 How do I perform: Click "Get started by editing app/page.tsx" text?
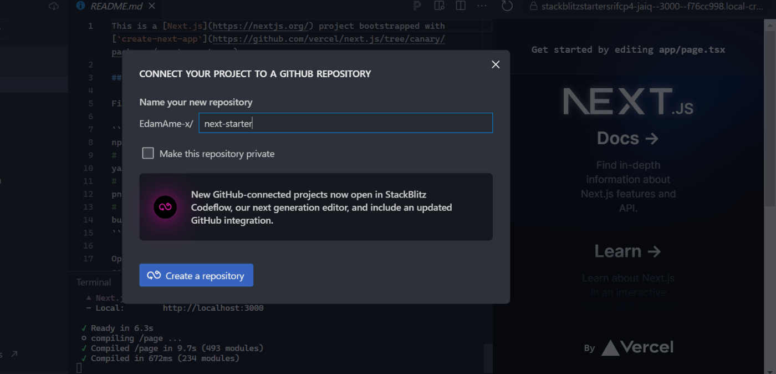(x=628, y=49)
